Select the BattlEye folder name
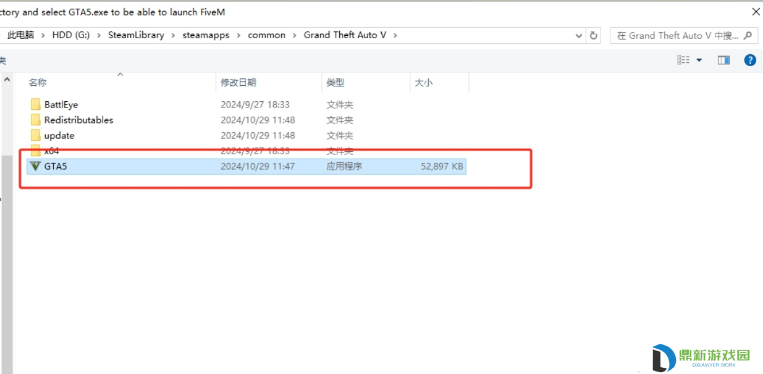 pyautogui.click(x=61, y=104)
